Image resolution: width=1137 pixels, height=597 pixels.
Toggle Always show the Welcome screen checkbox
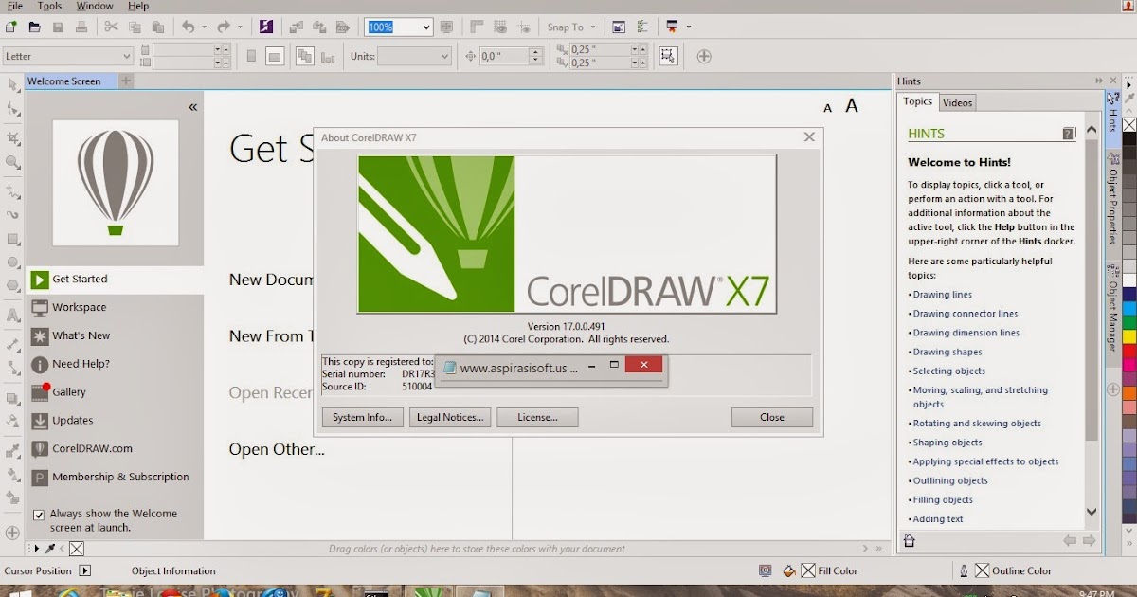[x=39, y=515]
